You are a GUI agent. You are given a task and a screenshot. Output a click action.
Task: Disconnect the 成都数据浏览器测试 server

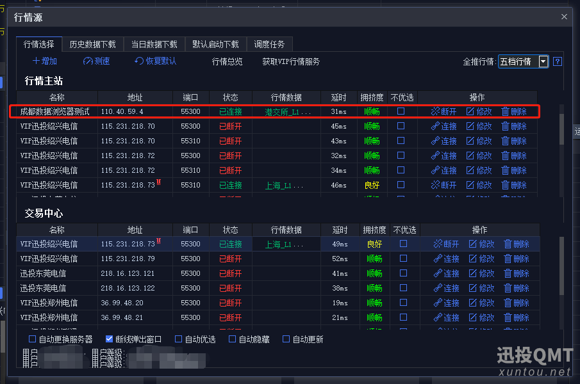click(443, 111)
